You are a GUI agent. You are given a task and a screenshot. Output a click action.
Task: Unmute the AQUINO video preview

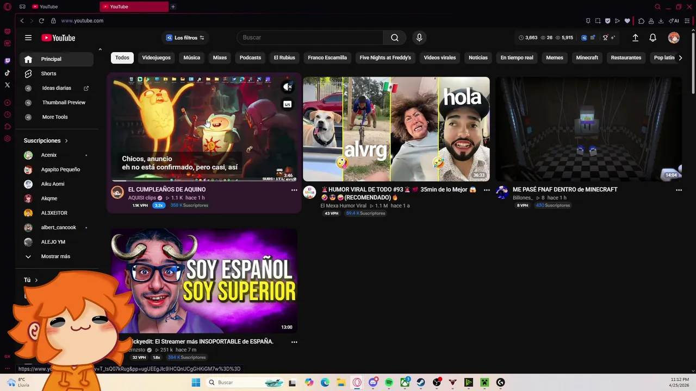tap(288, 87)
